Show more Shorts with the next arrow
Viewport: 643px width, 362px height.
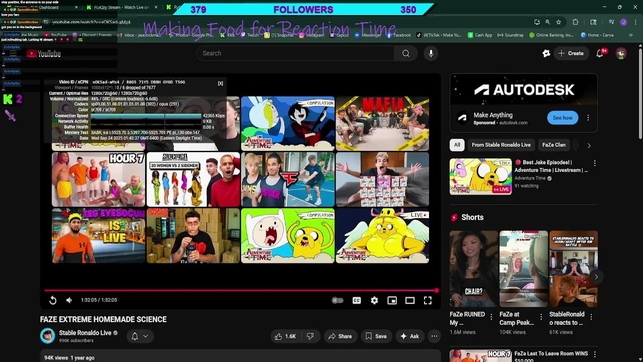coord(596,277)
